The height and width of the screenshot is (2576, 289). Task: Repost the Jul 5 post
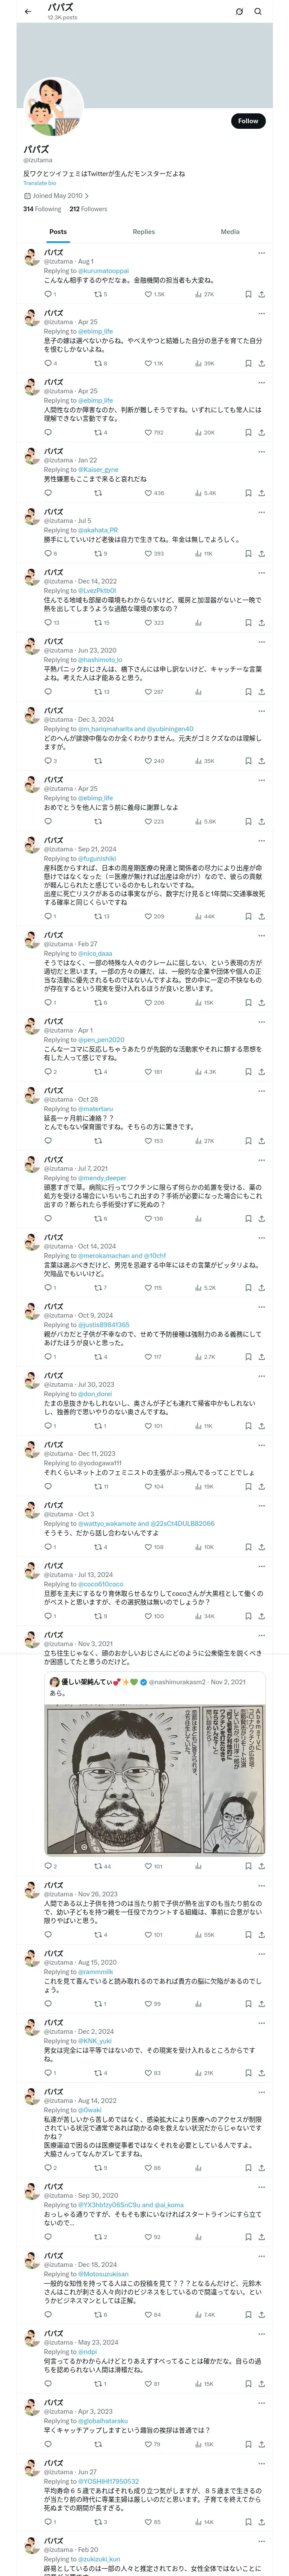[98, 553]
